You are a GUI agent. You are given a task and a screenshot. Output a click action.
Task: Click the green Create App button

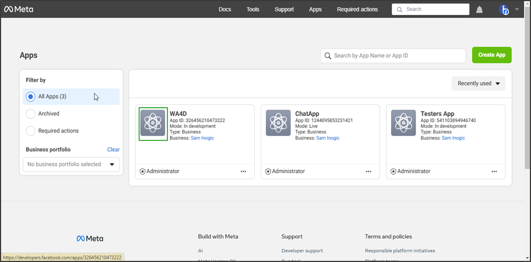tap(492, 55)
